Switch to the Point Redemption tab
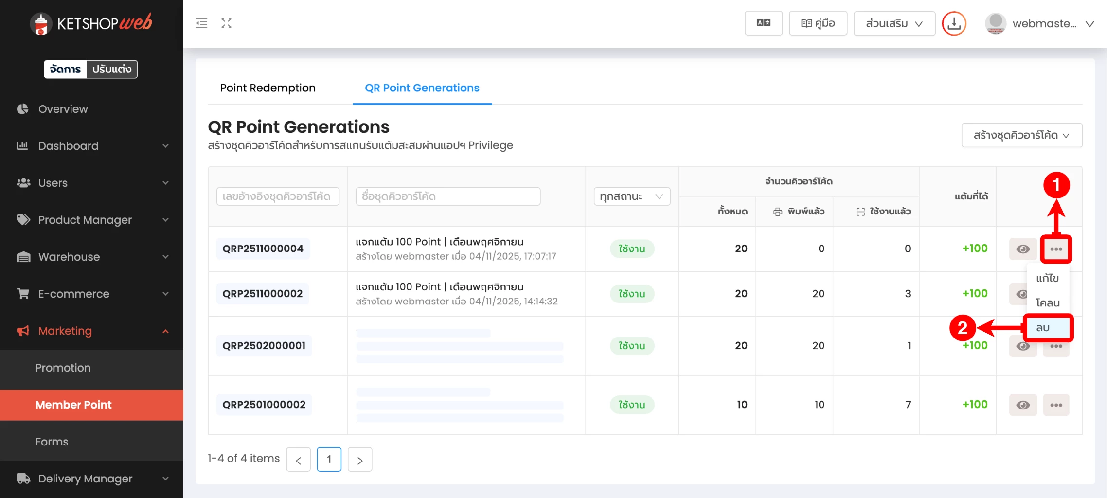 pos(268,88)
